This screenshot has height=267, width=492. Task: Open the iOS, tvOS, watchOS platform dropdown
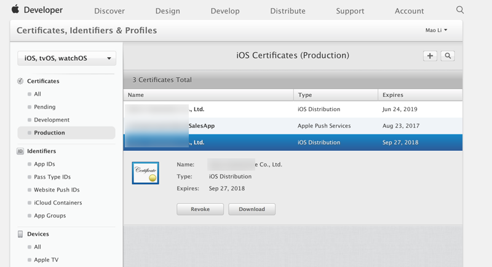(x=66, y=58)
